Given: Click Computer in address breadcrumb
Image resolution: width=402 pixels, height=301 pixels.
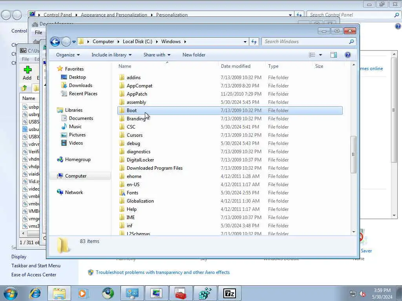Looking at the screenshot, I should [x=103, y=42].
